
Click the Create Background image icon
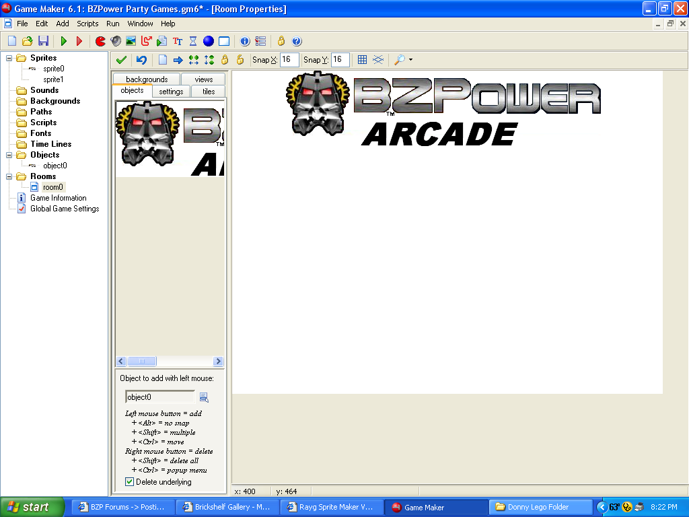coord(132,41)
